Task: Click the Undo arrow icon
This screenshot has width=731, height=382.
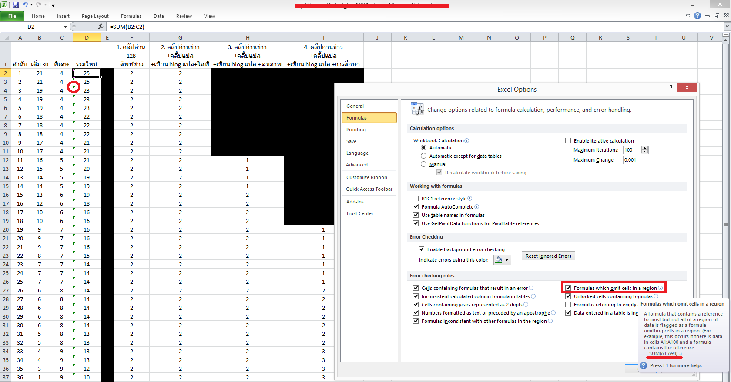Action: click(25, 5)
